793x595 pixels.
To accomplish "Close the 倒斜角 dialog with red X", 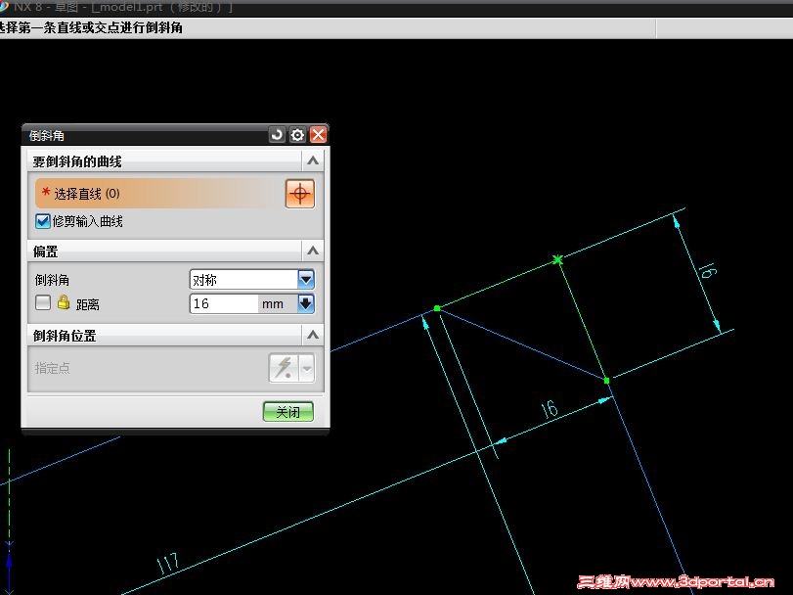I will click(x=318, y=135).
